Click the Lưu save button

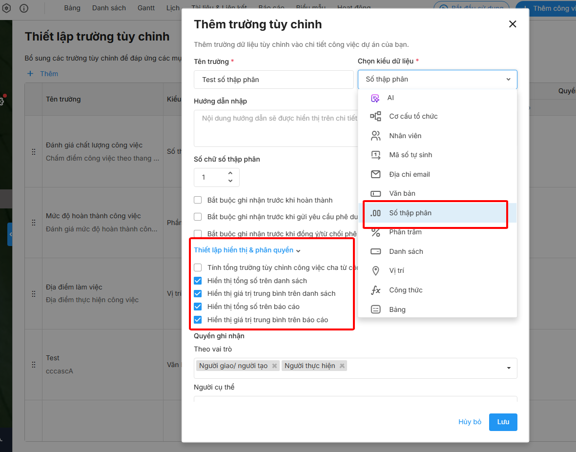click(x=503, y=422)
